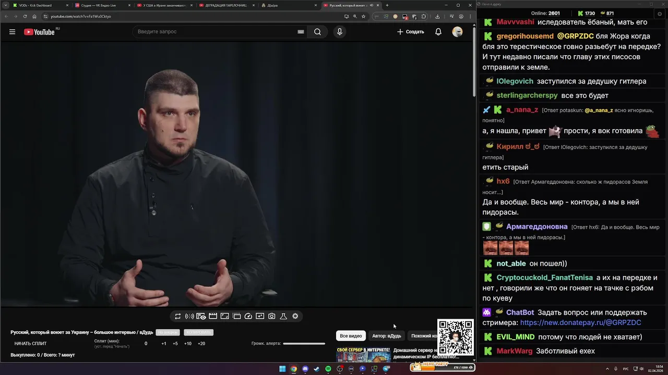The height and width of the screenshot is (375, 668).
Task: Select the Автор: вДудь filter chip
Action: point(387,336)
